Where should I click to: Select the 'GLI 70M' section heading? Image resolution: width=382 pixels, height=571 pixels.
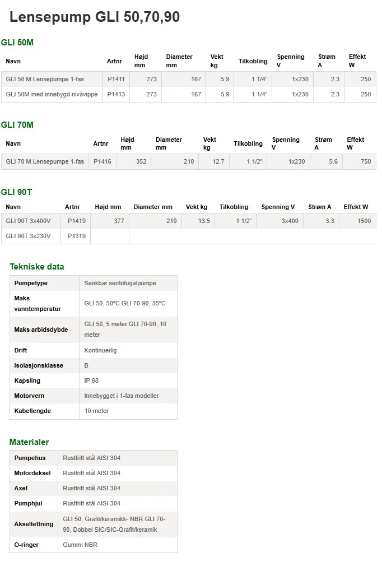17,125
